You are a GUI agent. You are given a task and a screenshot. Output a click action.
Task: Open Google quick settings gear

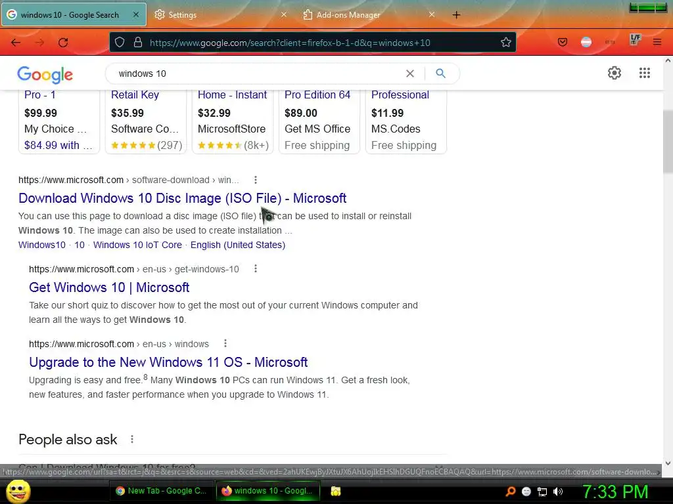(615, 73)
